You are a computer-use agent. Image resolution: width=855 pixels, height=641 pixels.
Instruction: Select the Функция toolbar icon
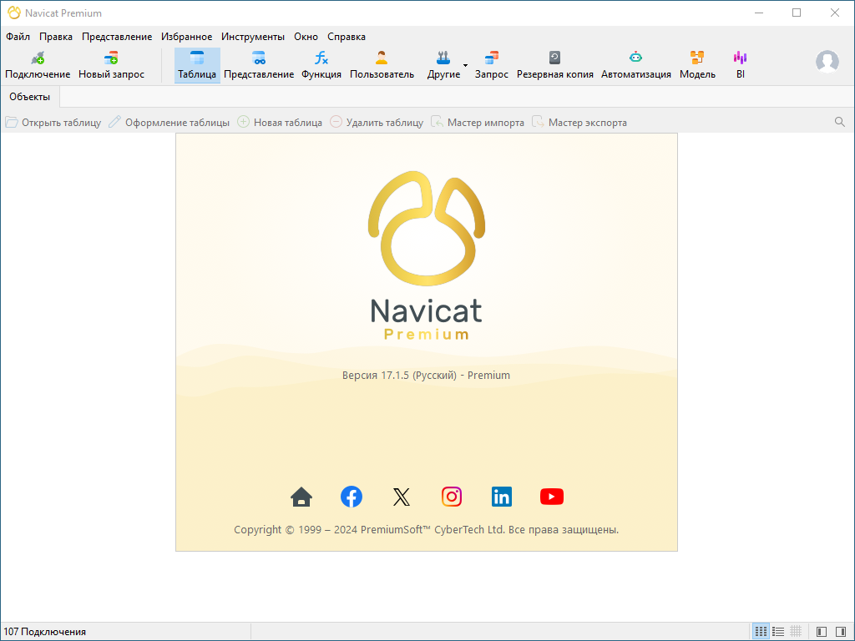(x=321, y=65)
